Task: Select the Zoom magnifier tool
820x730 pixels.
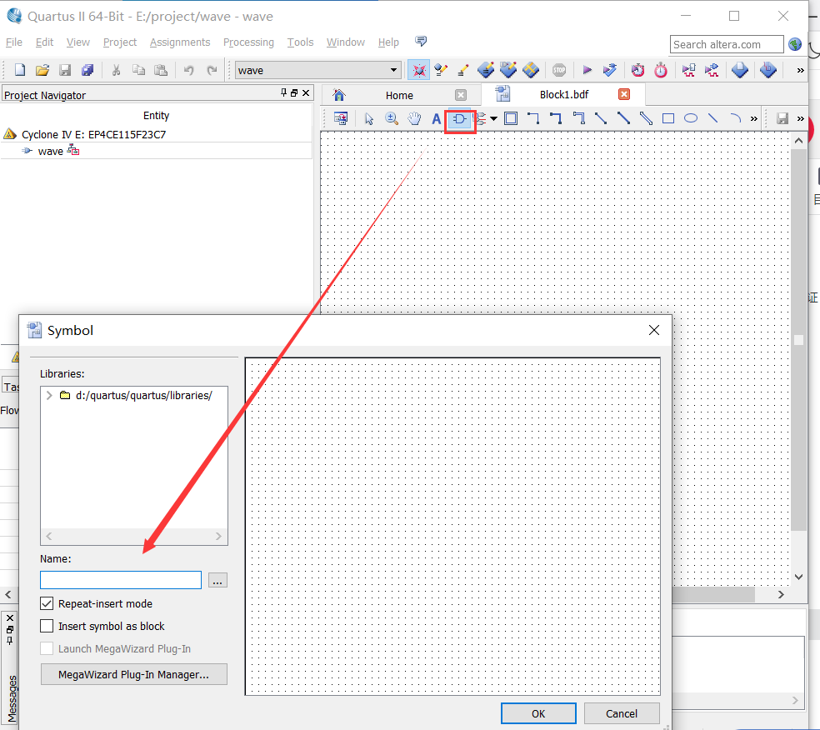Action: 392,118
